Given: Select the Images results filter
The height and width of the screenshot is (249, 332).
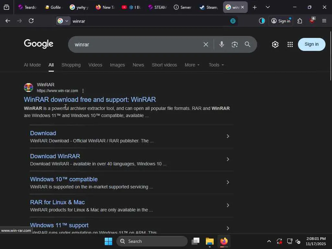Looking at the screenshot, I should coord(117,65).
